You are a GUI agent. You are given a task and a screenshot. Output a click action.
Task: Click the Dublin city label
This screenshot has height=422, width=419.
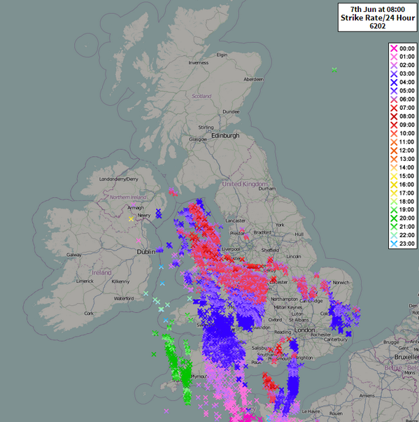point(146,252)
